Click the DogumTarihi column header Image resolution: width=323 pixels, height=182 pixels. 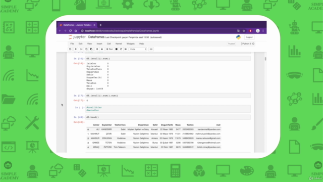167,125
